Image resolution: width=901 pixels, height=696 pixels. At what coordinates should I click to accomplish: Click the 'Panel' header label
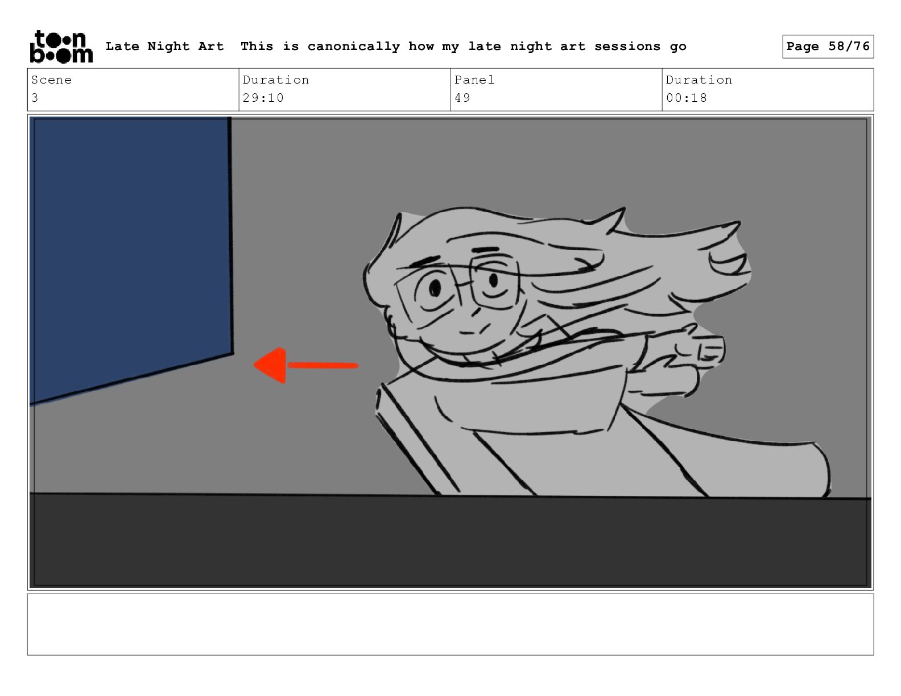474,80
